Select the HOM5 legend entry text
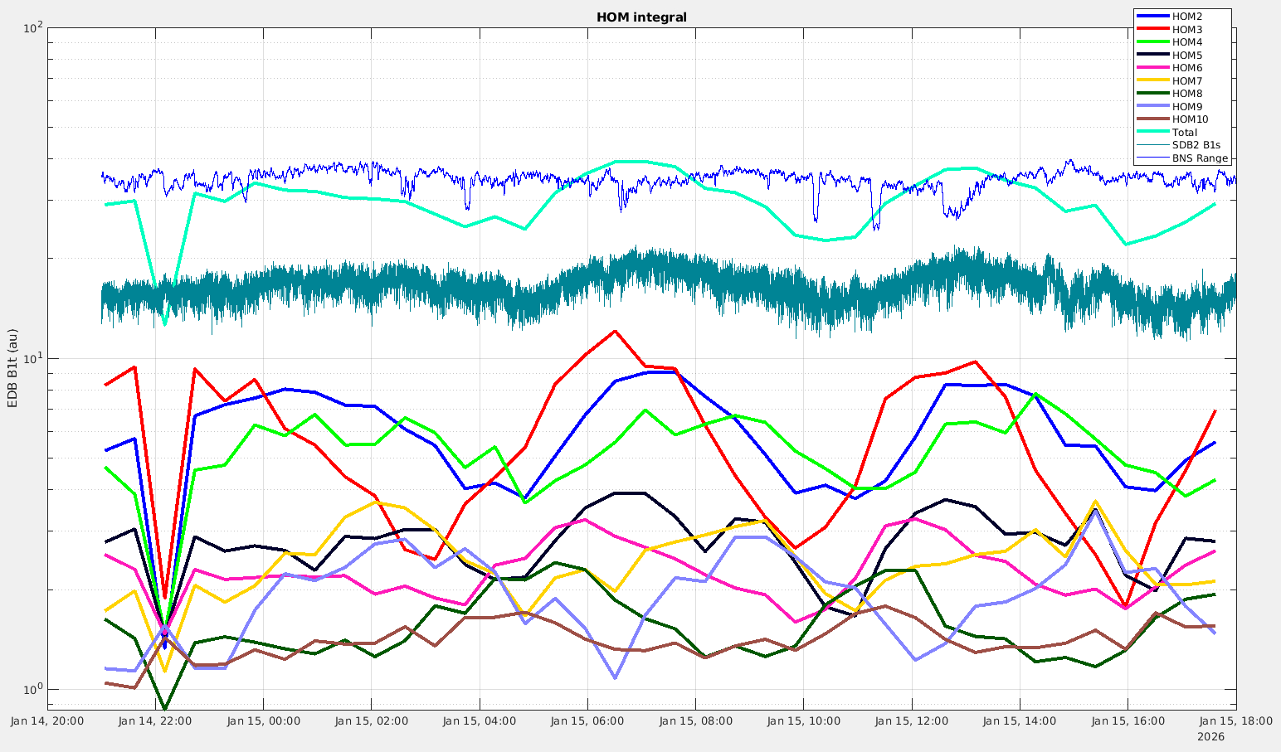 point(1186,56)
